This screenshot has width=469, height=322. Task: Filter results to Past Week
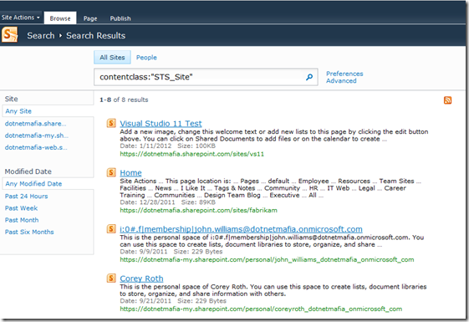point(21,208)
